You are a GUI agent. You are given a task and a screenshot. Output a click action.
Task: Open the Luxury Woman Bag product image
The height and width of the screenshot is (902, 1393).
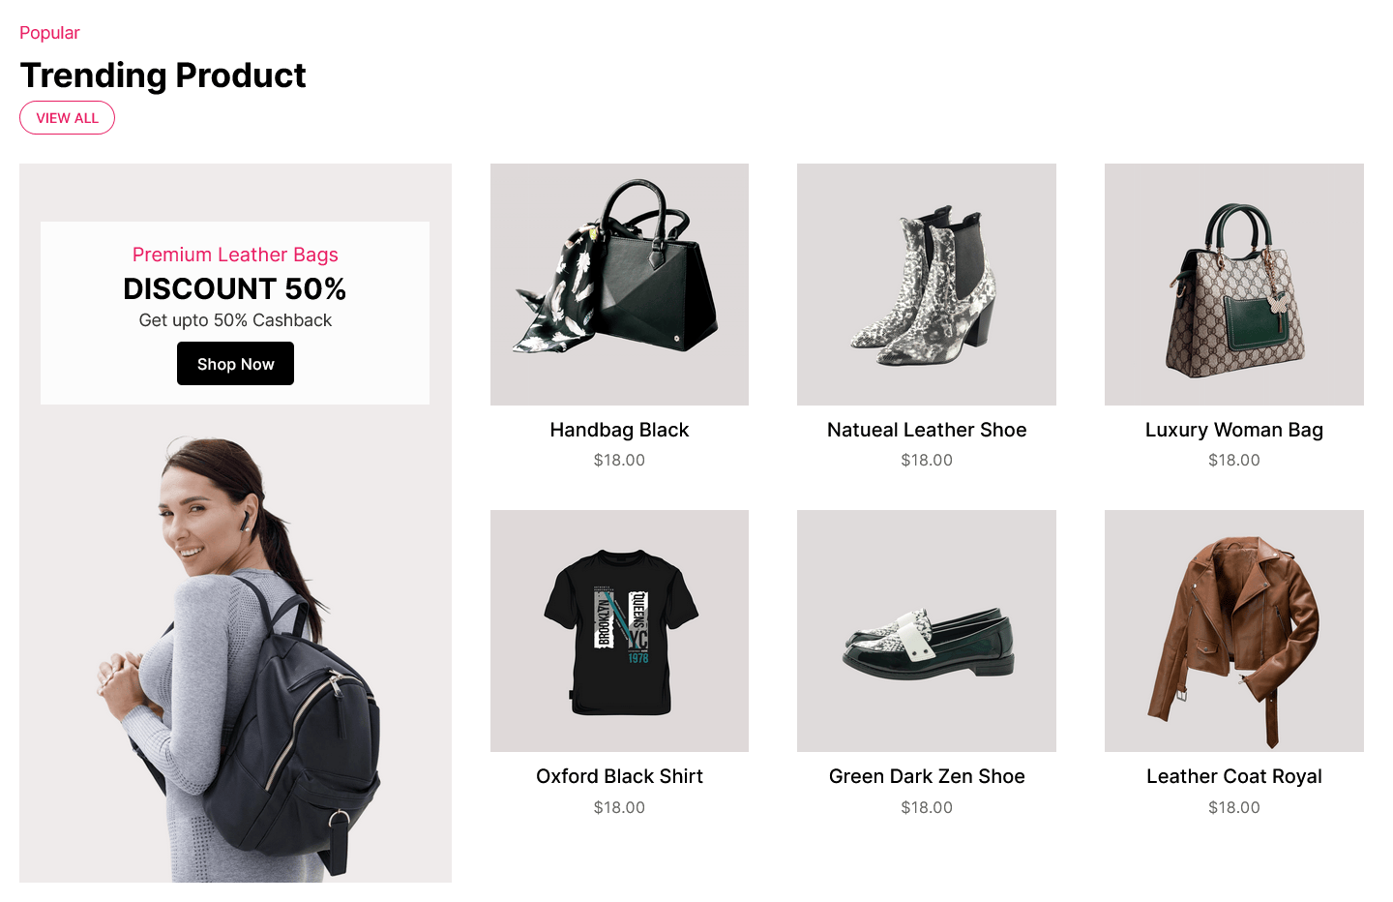click(x=1234, y=285)
